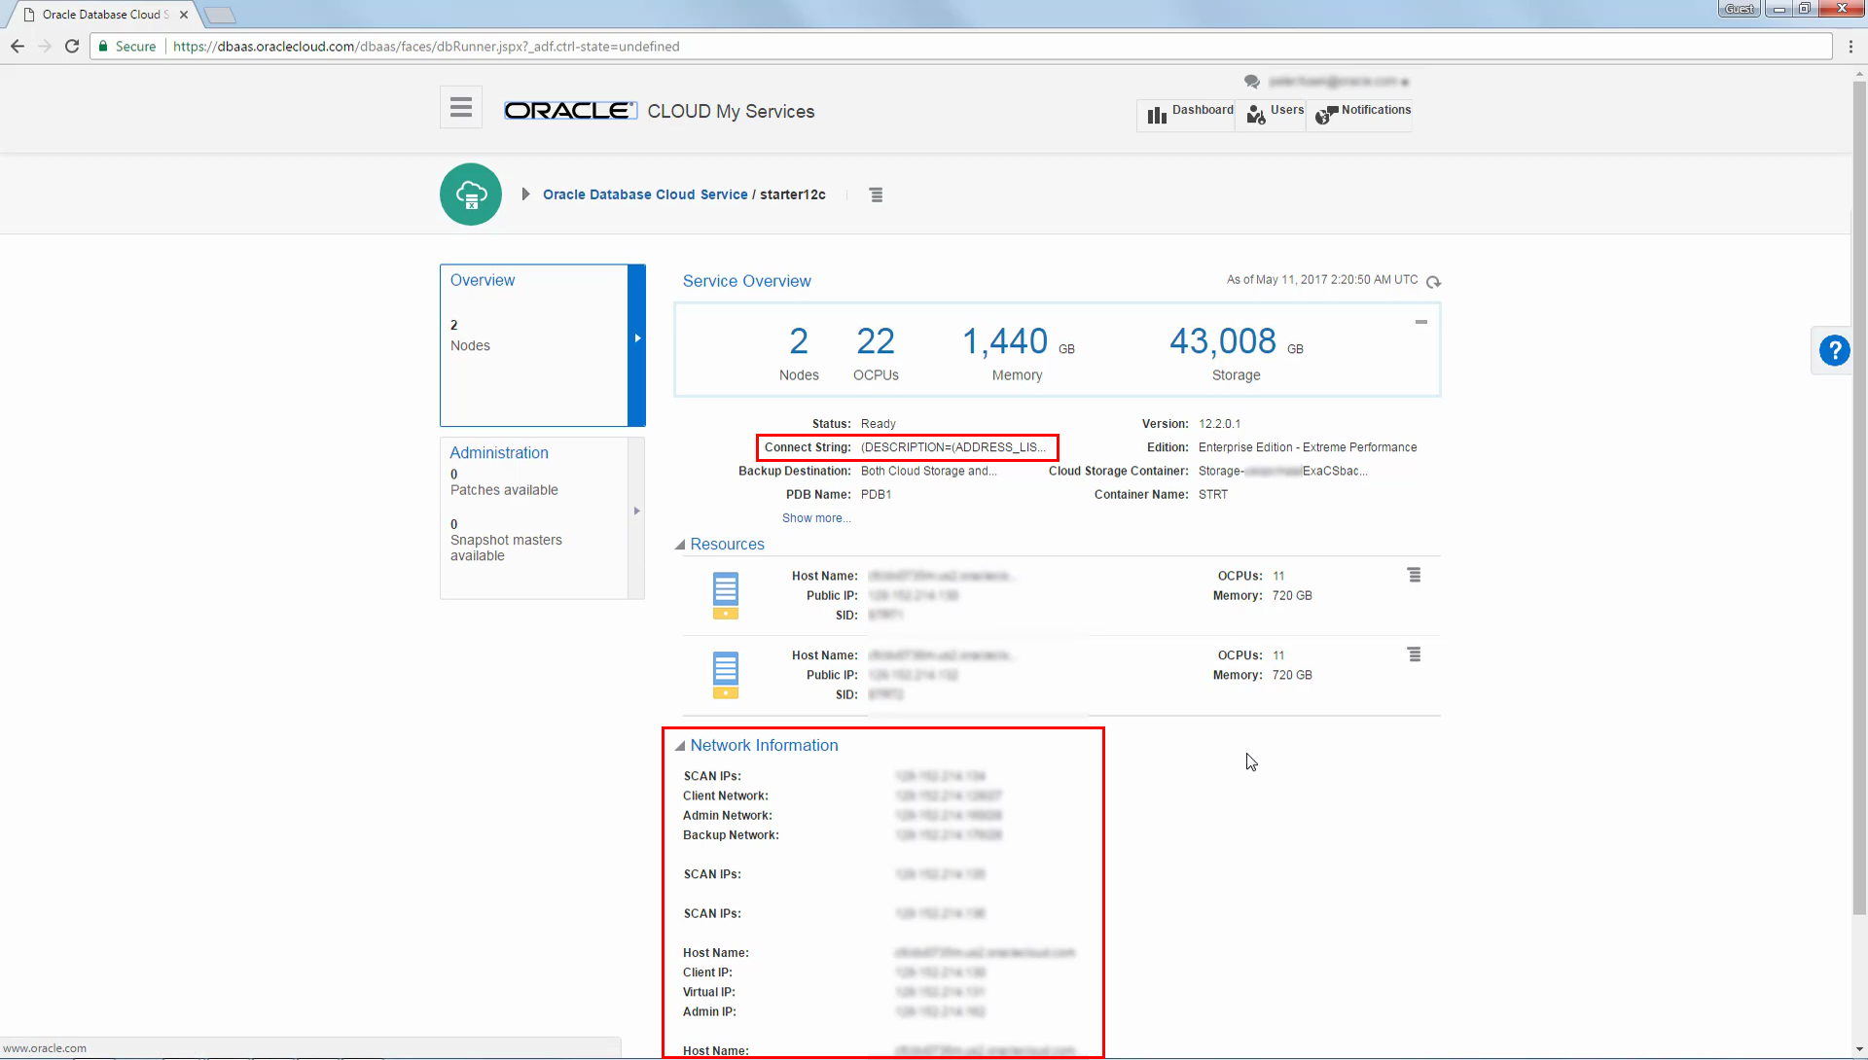Open the user account dropdown
Viewport: 1868px width, 1060px height.
(1338, 82)
